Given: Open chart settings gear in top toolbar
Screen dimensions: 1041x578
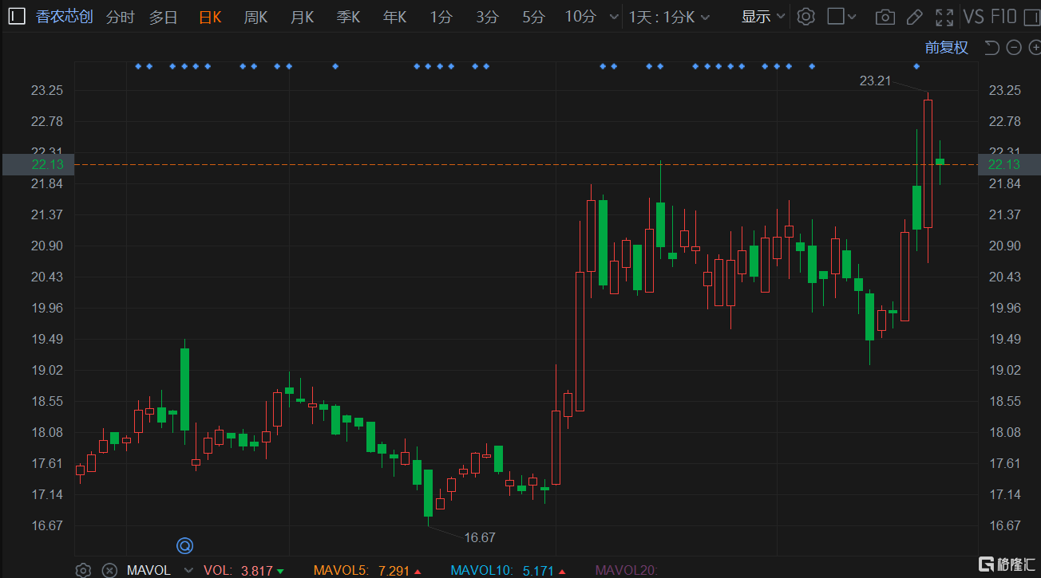Looking at the screenshot, I should (806, 17).
